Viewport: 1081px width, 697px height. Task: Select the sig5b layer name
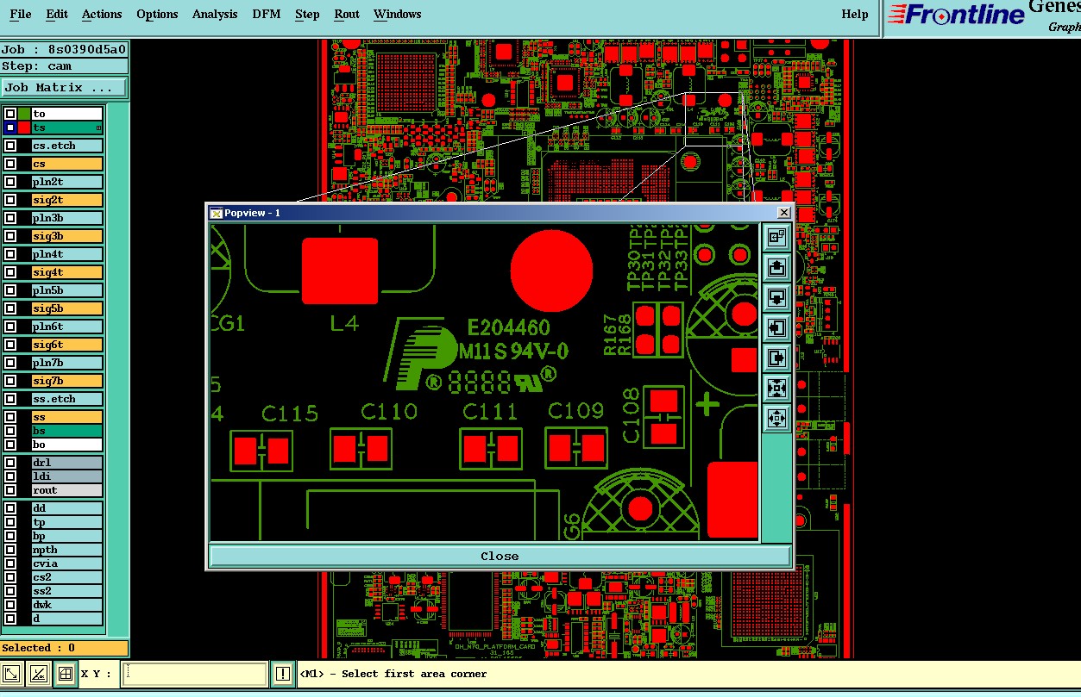67,308
